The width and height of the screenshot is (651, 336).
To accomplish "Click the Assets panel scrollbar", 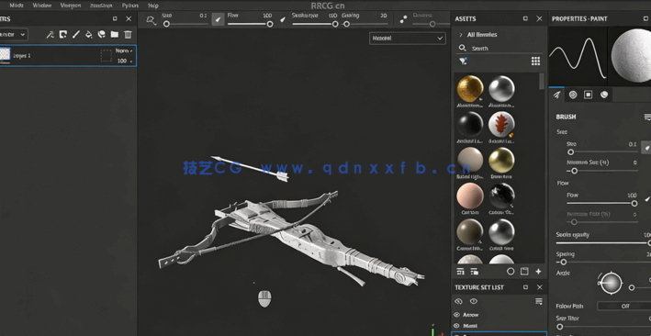I will point(542,81).
